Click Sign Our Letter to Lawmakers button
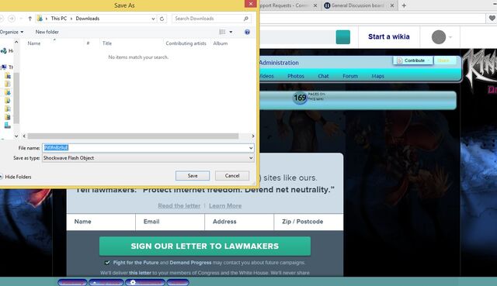The width and height of the screenshot is (497, 286). coord(205,246)
